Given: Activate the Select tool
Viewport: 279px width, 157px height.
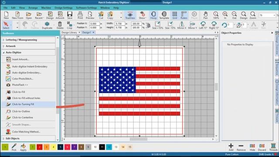Looking at the screenshot, I should (x=6, y=25).
